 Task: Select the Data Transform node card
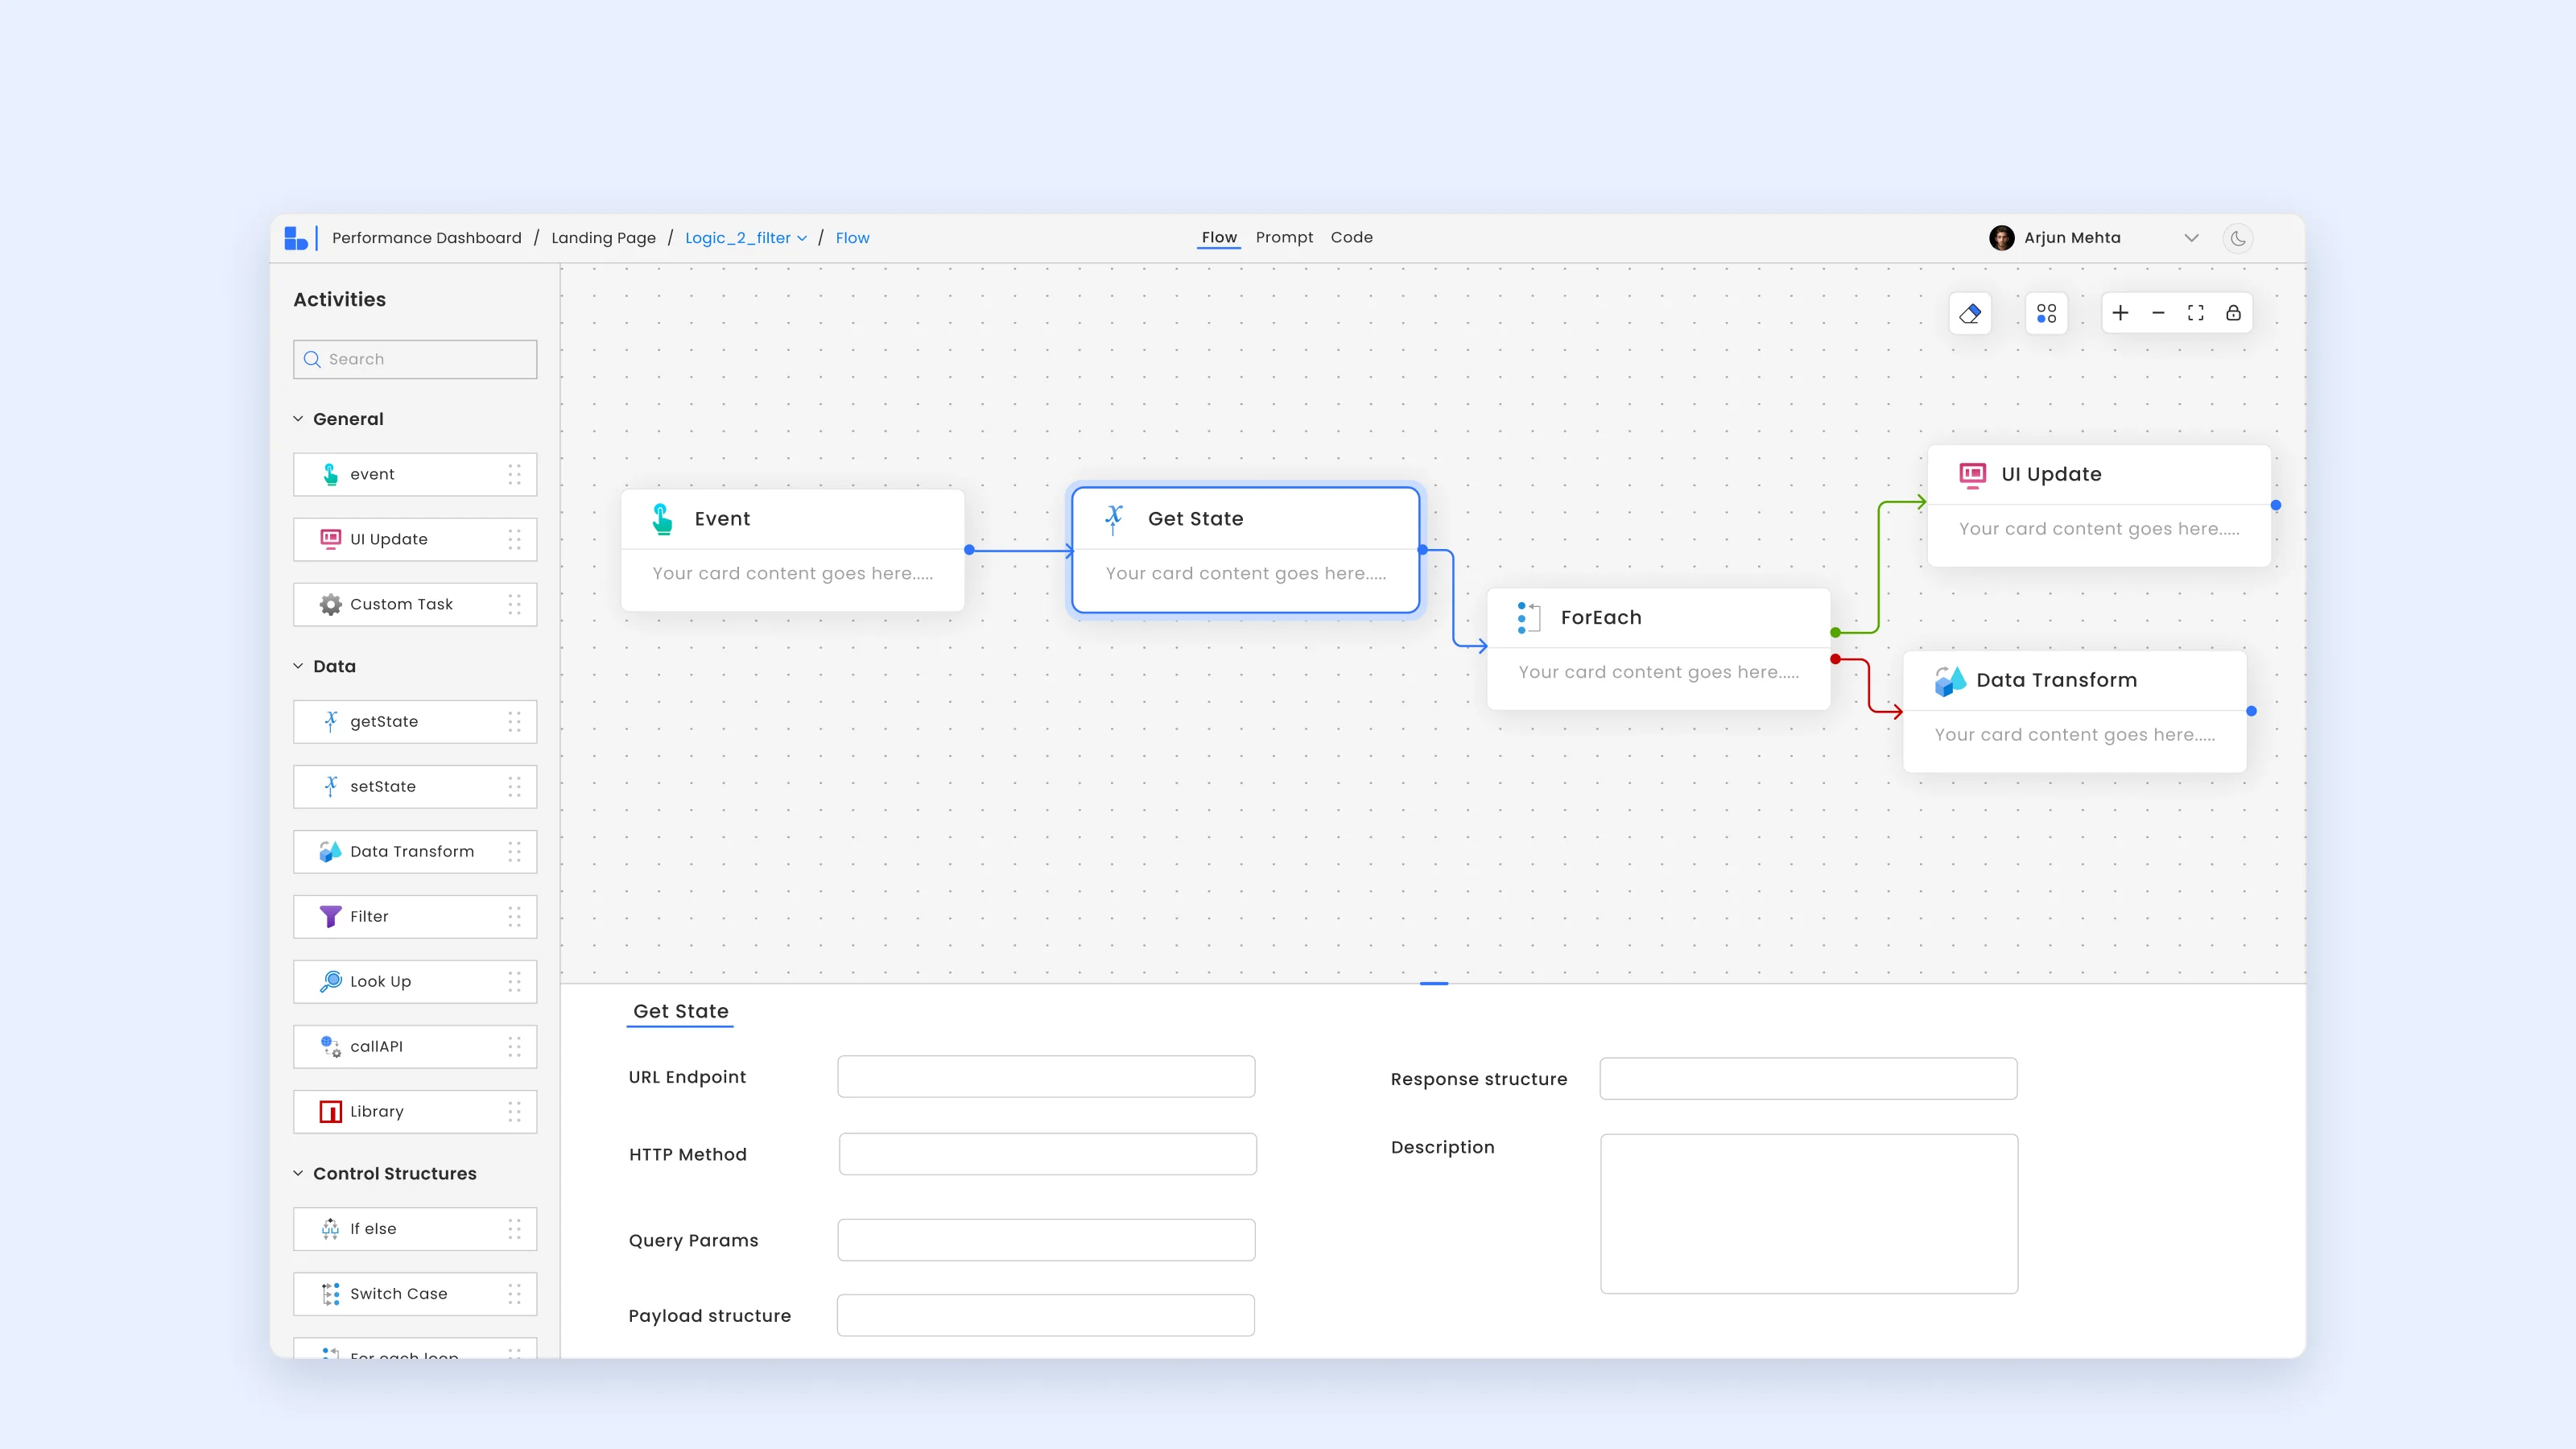(2075, 711)
